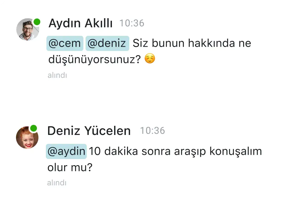Click the 'alındı' status under Aydın's message
Screen dimensions: 282x201
[x=57, y=75]
